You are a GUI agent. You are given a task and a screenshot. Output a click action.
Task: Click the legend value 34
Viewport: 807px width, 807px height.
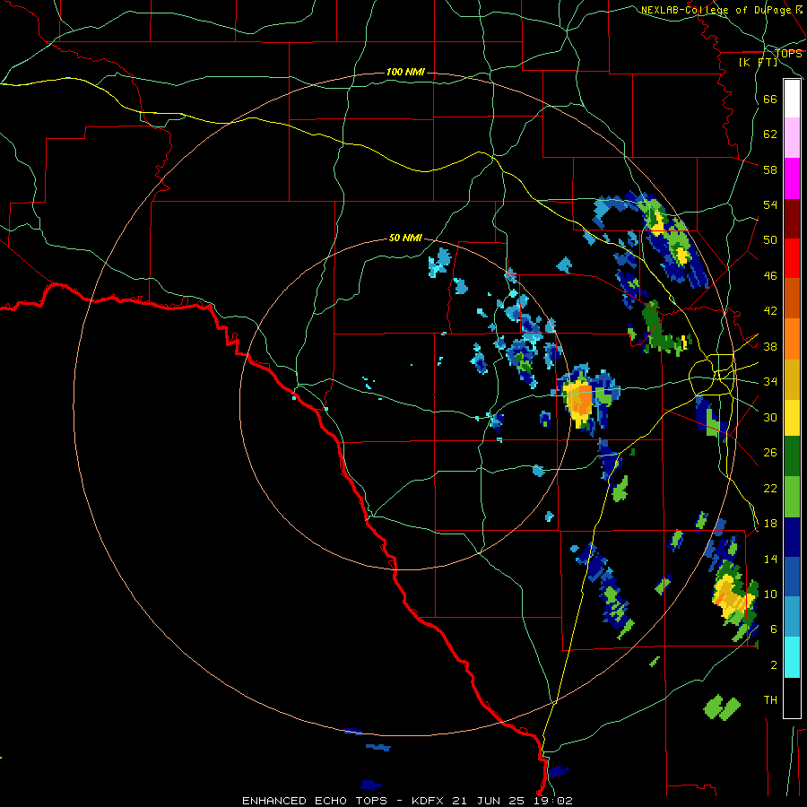[x=770, y=382]
